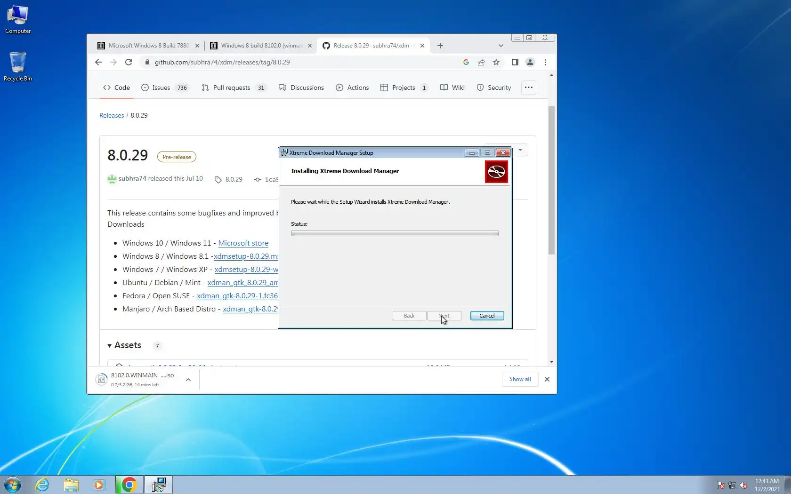Open Chrome three-dot menu

tap(545, 62)
